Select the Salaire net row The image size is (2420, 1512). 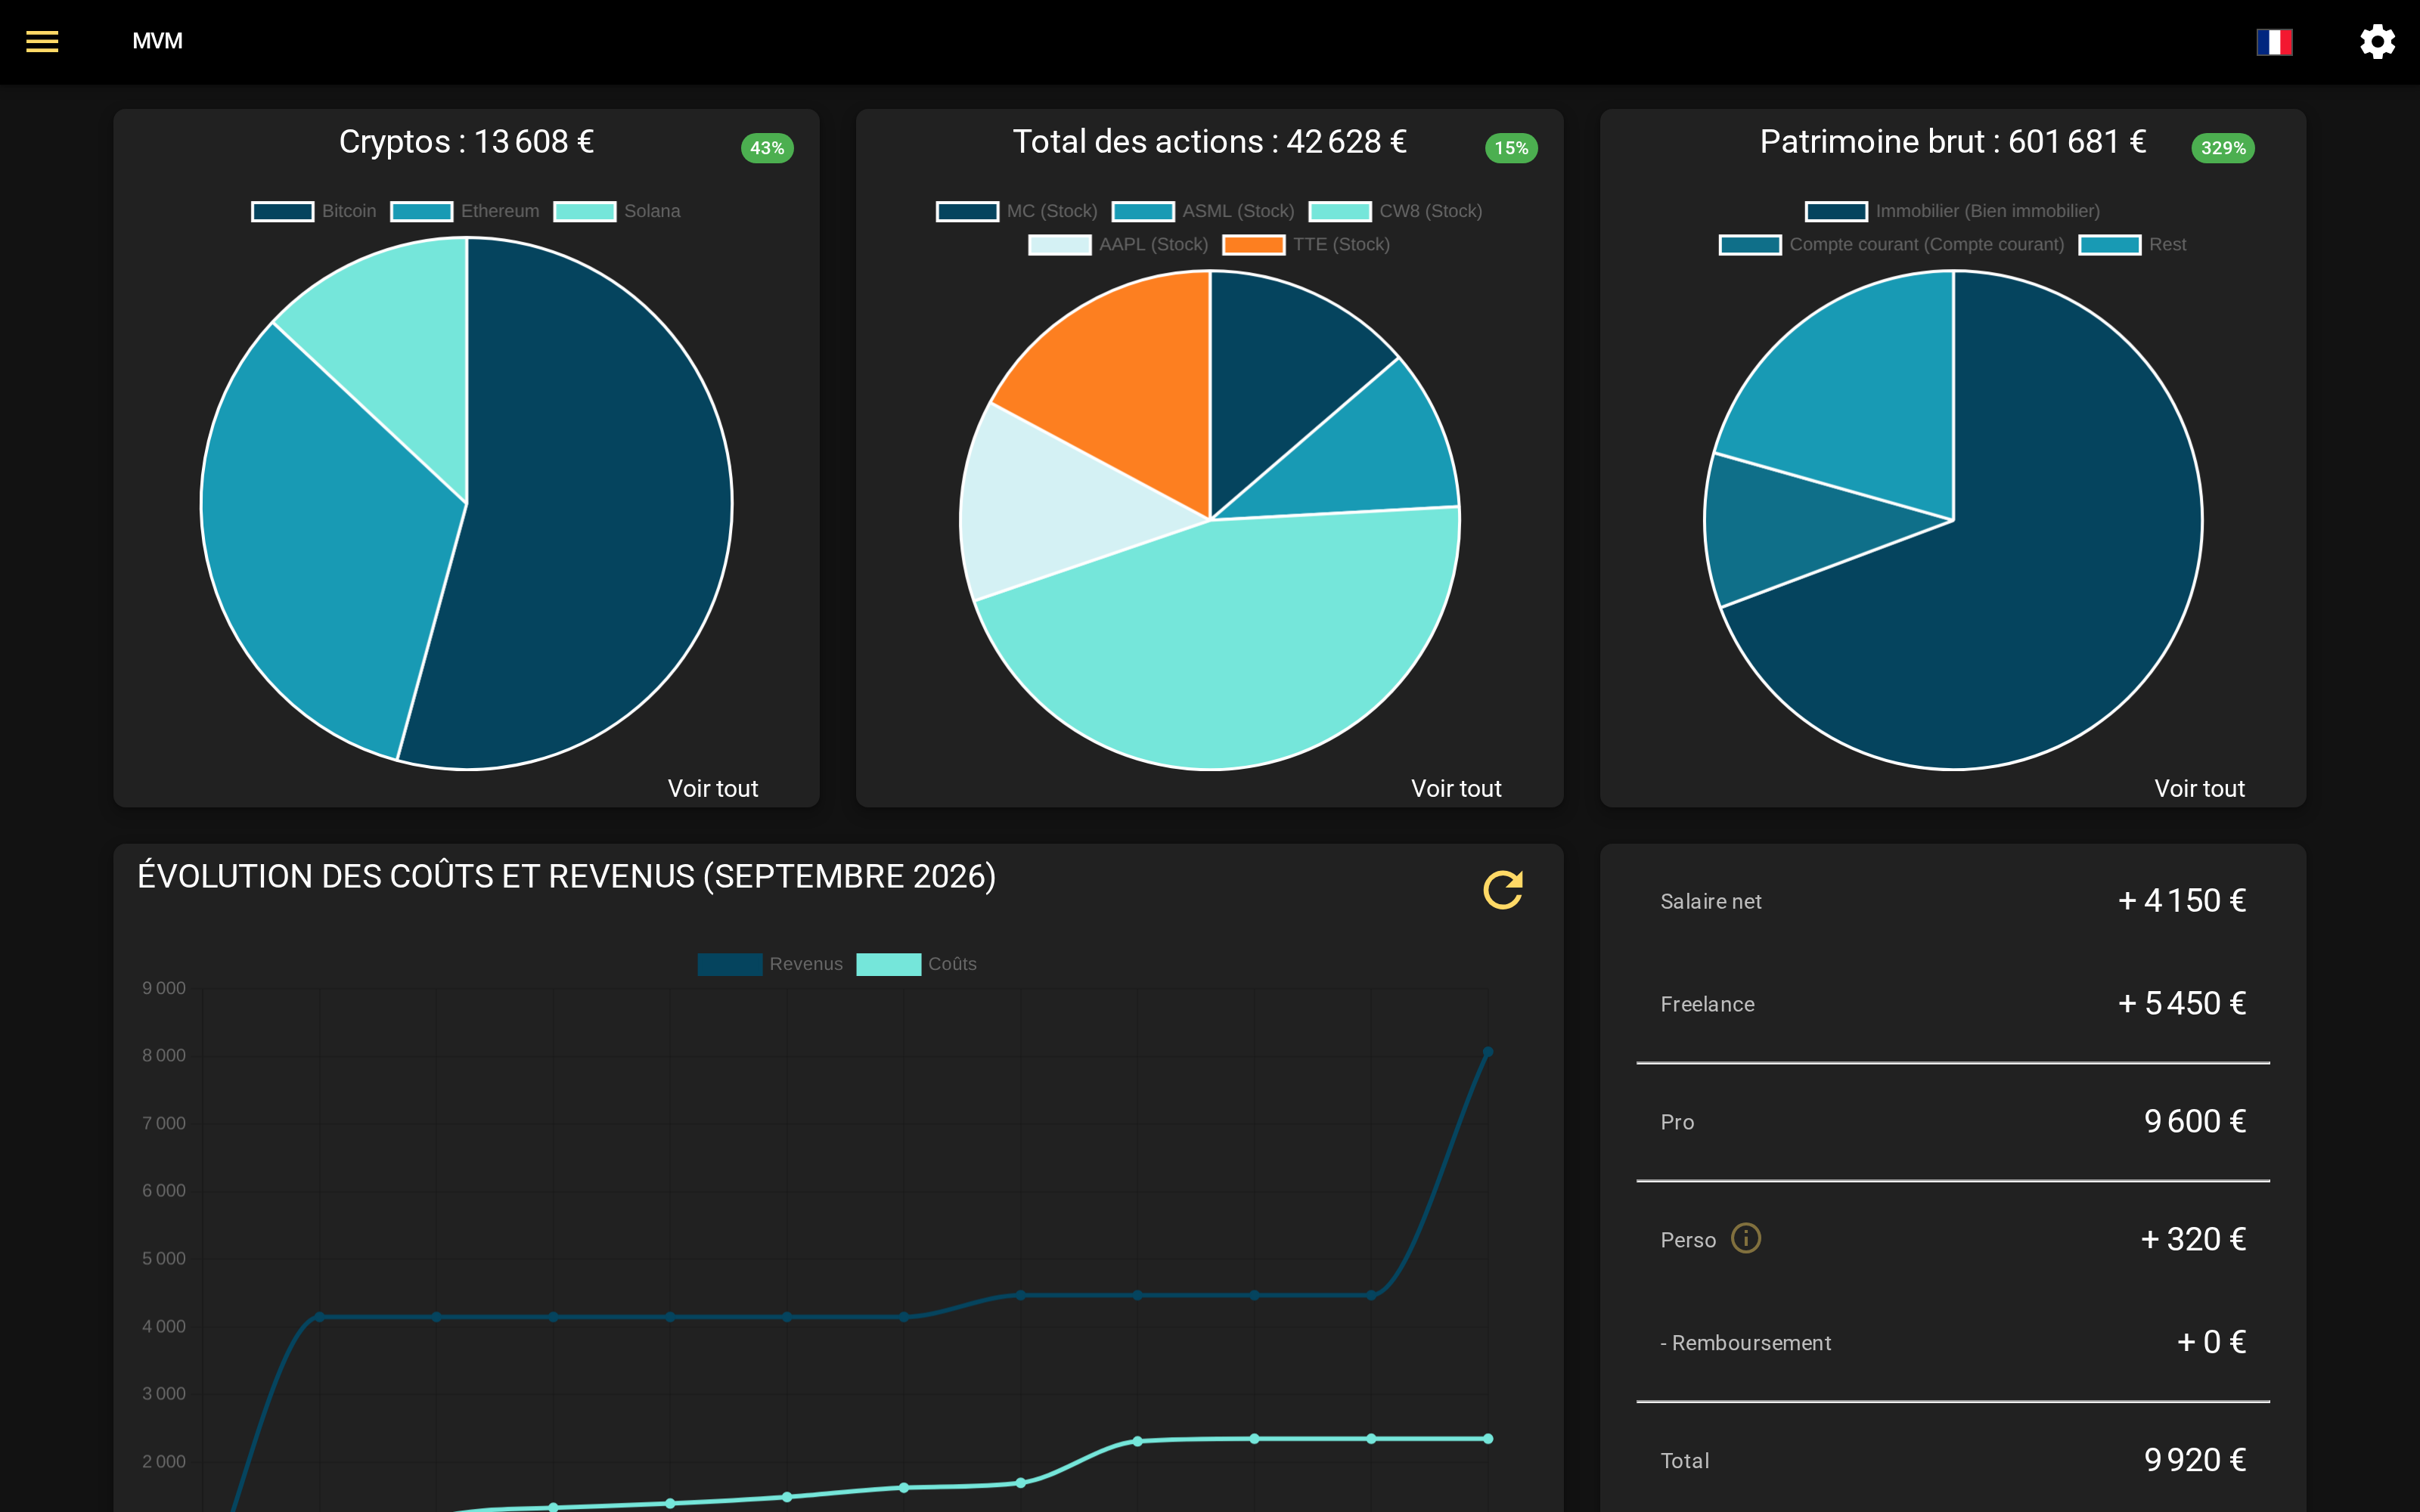click(x=1952, y=901)
